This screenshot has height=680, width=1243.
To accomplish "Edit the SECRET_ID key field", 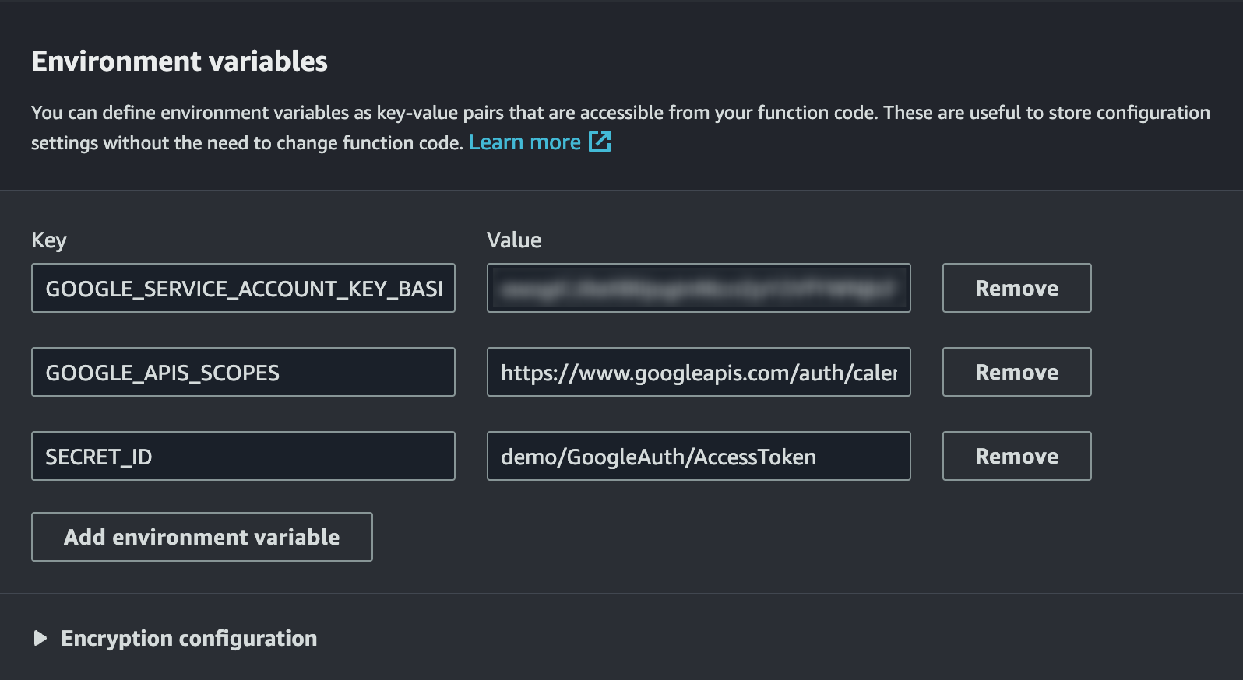I will click(x=243, y=456).
